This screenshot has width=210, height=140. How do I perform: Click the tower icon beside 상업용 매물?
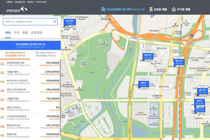(151, 9)
